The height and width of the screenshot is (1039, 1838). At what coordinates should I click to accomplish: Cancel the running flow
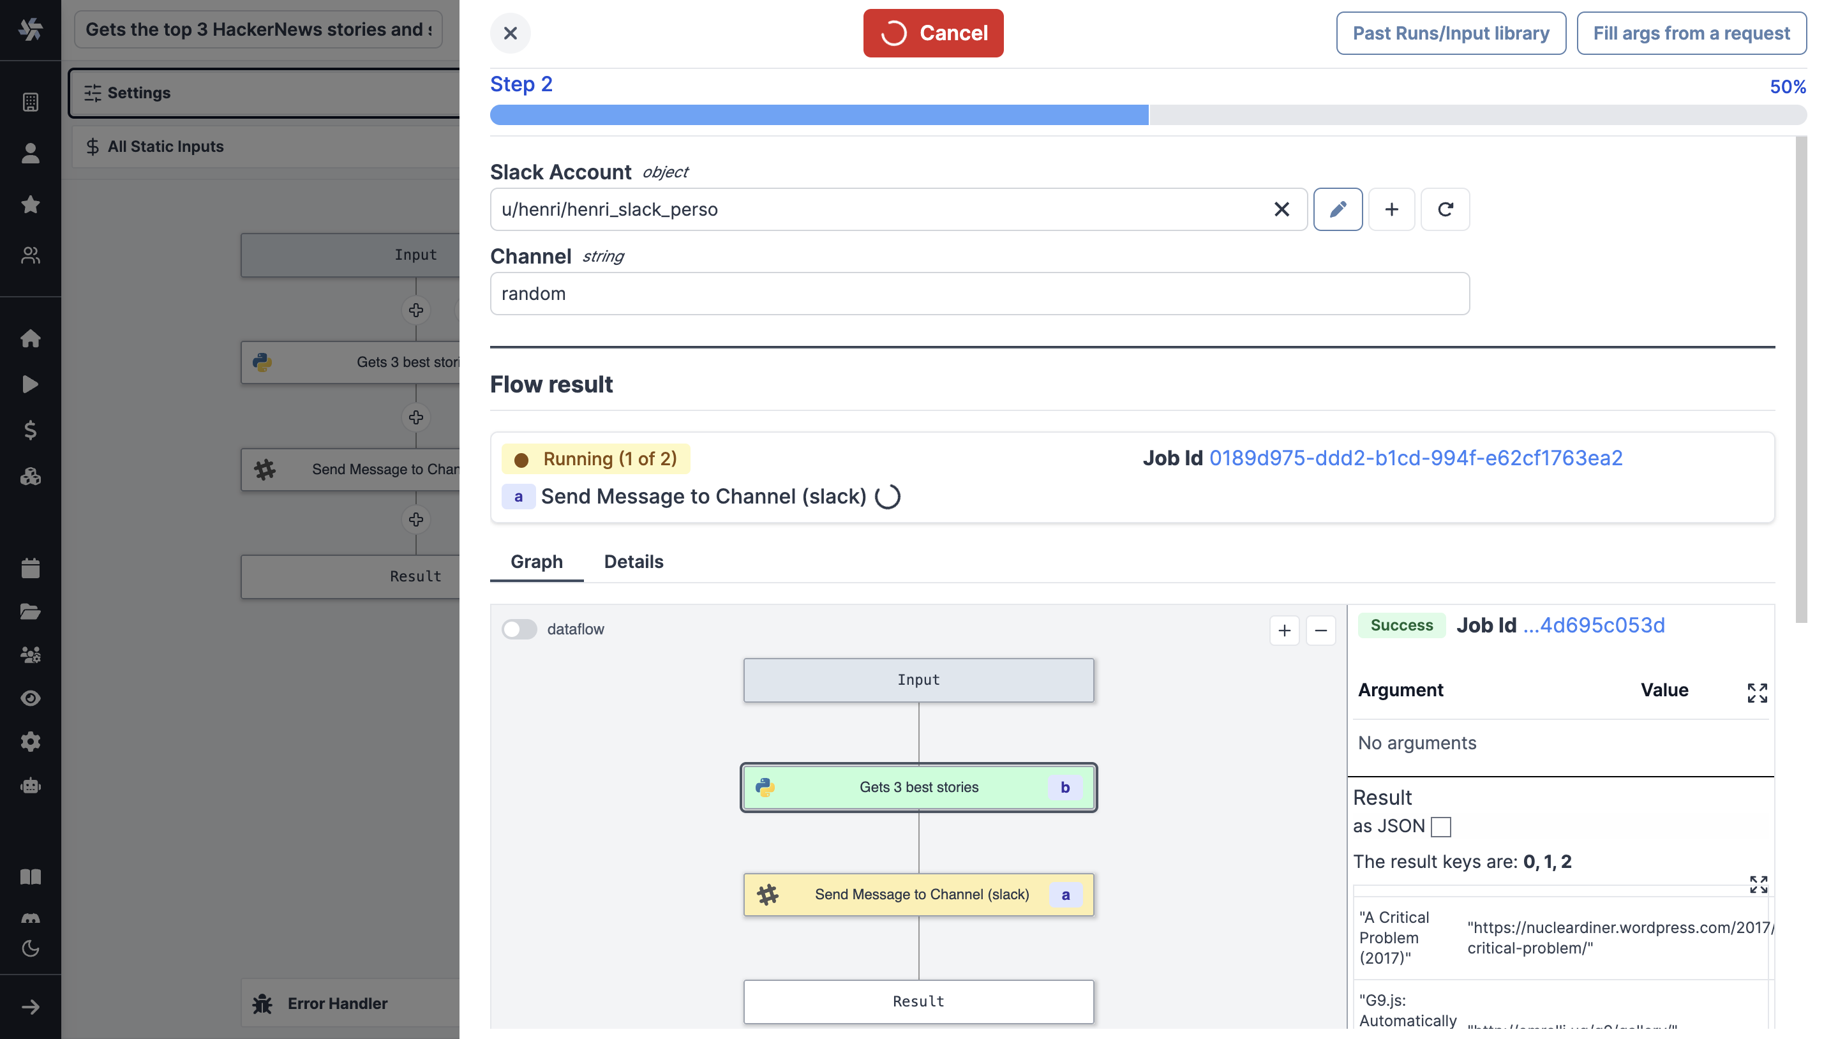[933, 33]
